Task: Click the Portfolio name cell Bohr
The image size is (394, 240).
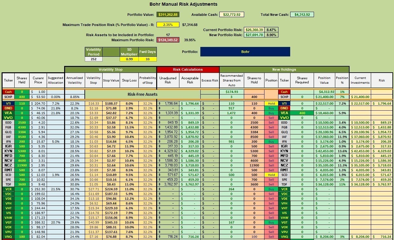Action: click(245, 52)
